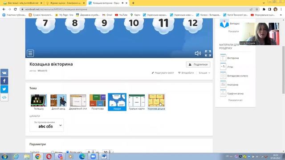Click the Поділитися button

[198, 64]
